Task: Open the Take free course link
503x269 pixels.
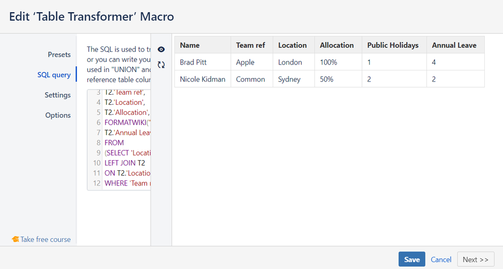Action: click(x=45, y=239)
